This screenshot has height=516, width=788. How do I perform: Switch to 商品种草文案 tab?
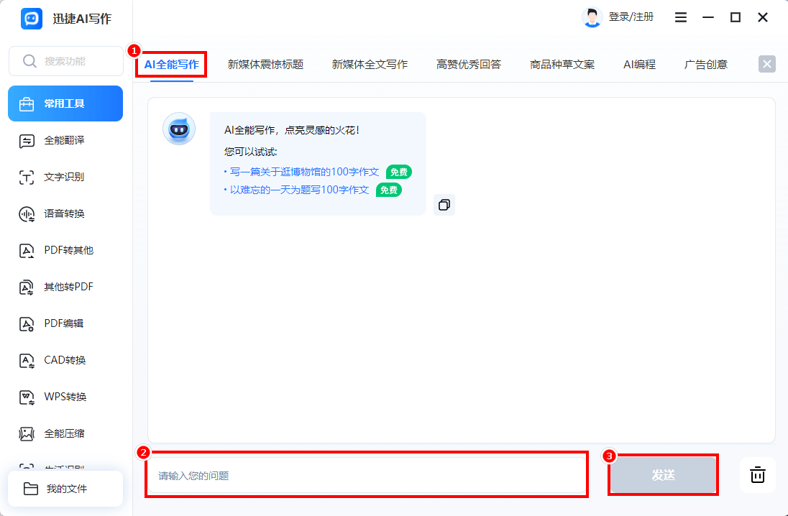[x=562, y=64]
